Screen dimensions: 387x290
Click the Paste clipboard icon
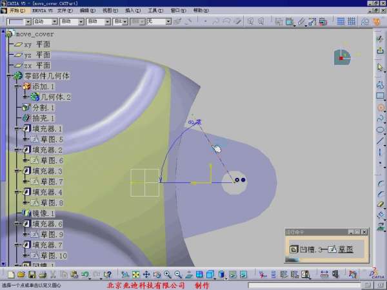(x=74, y=275)
